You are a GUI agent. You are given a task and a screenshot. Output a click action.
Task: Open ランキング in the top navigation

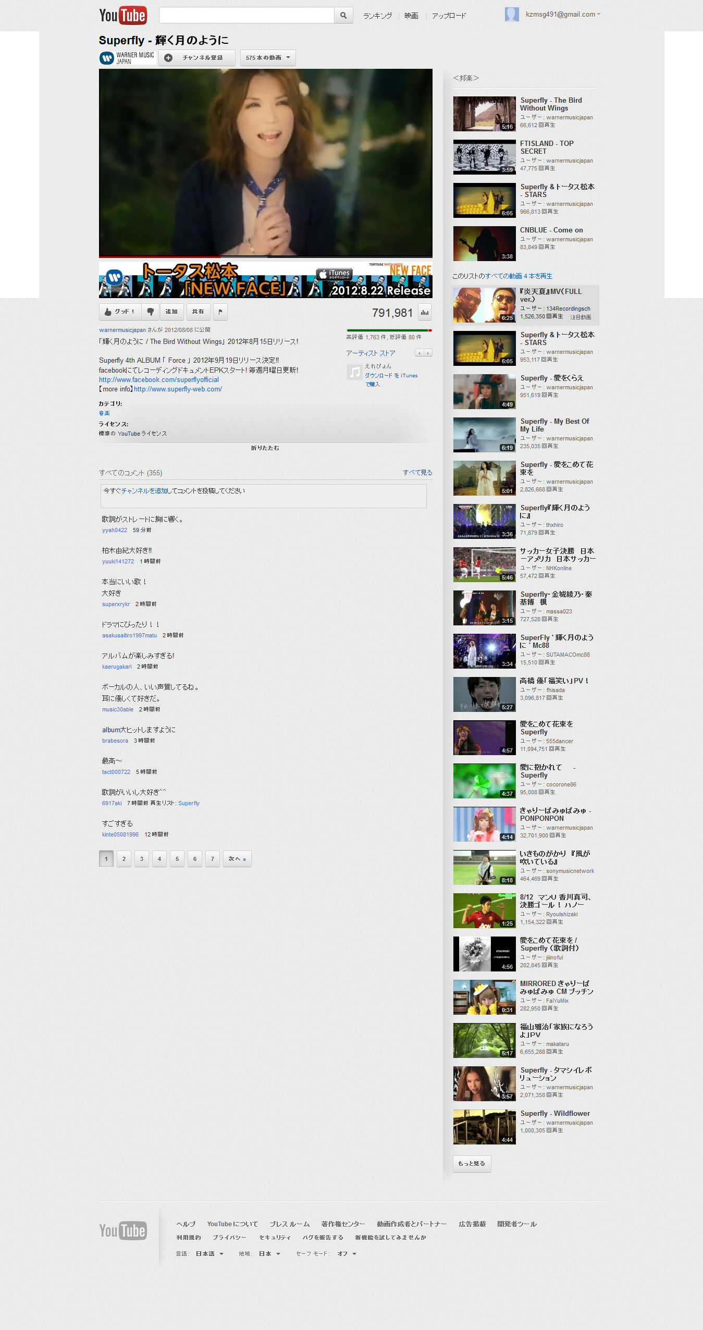tap(377, 16)
